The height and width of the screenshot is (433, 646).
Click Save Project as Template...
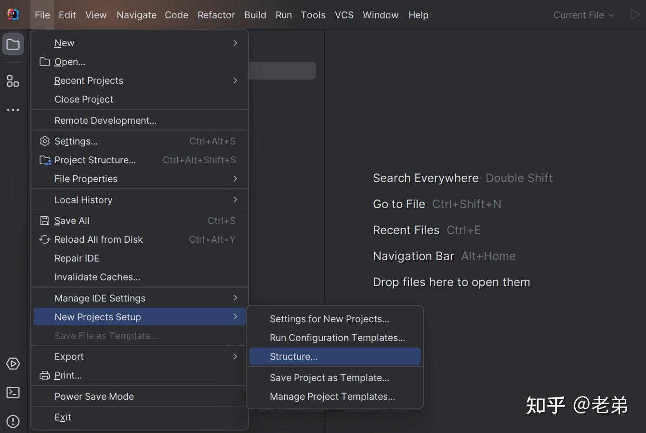pyautogui.click(x=330, y=378)
